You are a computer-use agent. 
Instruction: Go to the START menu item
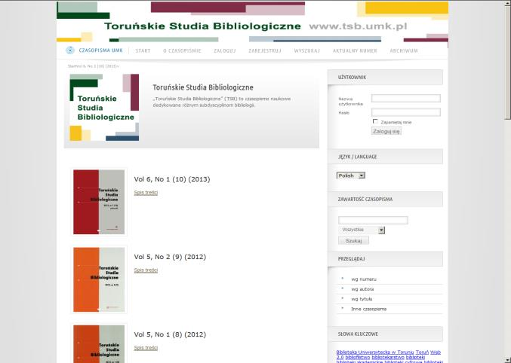143,50
